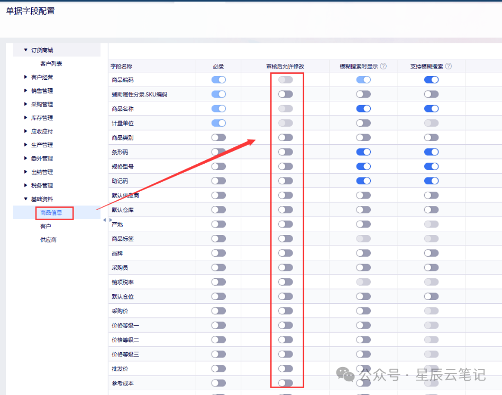Click the 审核后允许修改 column header

[285, 67]
